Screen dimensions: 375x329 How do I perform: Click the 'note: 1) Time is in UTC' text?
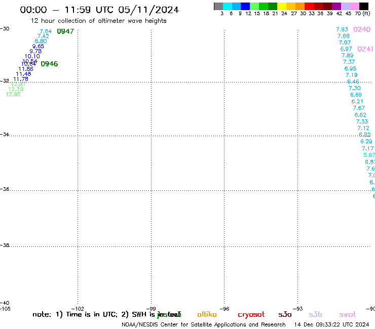[x=75, y=314]
